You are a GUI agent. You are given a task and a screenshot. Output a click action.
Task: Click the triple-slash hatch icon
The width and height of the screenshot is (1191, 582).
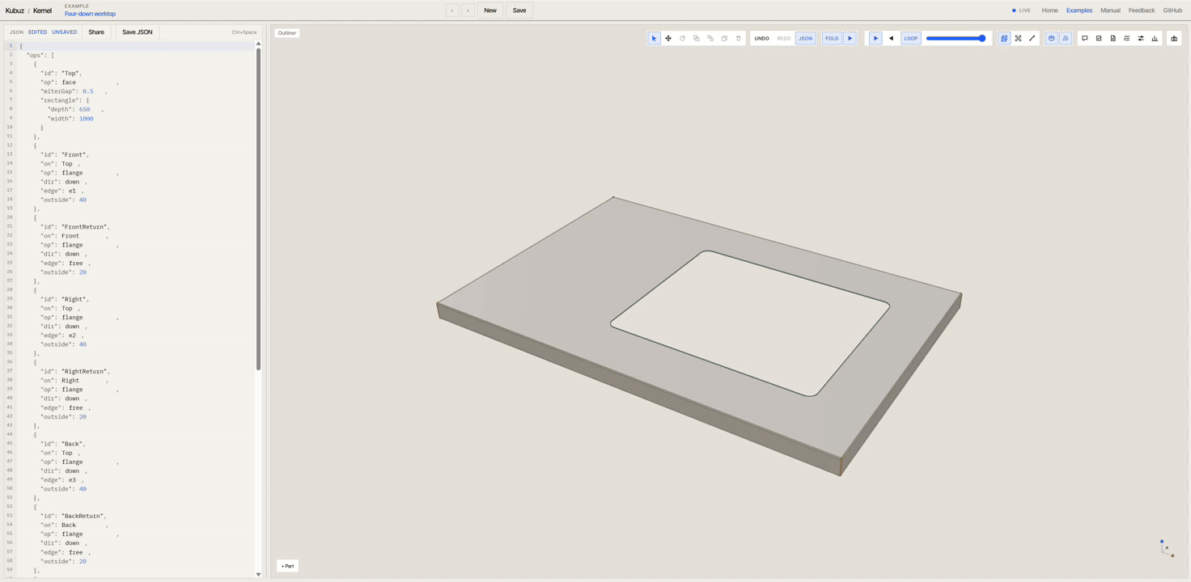tap(1066, 38)
